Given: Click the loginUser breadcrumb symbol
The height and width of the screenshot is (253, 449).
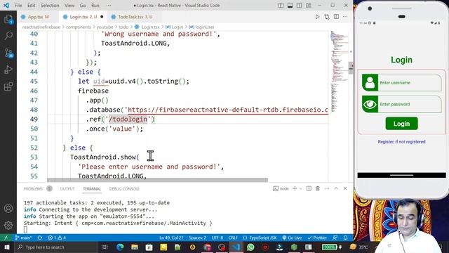Looking at the screenshot, I should click(x=201, y=27).
